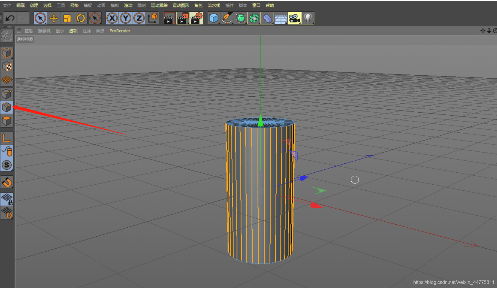Click the green array modeling icon
This screenshot has height=288, width=497.
254,18
